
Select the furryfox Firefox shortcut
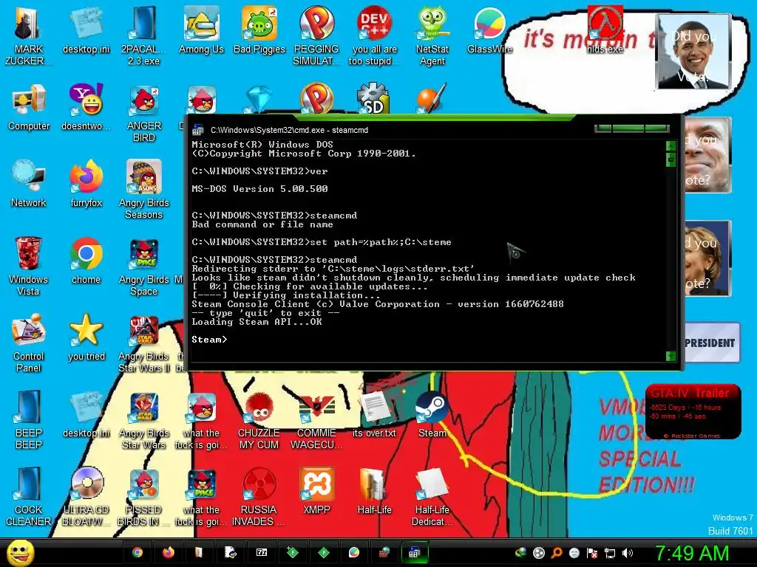point(86,184)
